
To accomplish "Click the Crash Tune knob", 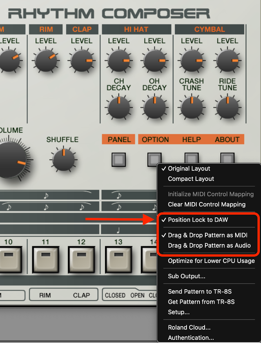I will pyautogui.click(x=191, y=107).
